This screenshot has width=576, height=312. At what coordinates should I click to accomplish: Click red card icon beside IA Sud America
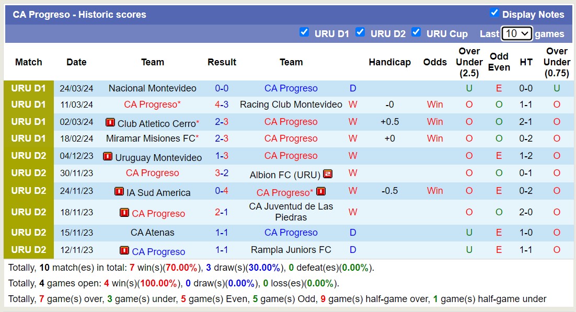tap(119, 192)
